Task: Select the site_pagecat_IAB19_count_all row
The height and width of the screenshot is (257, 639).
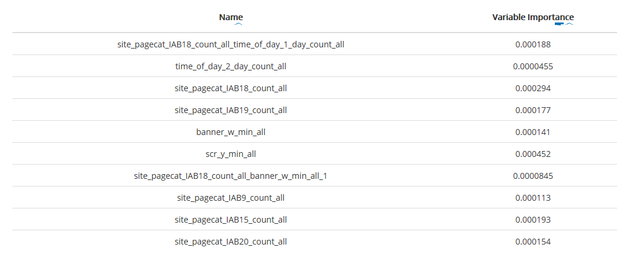Action: pyautogui.click(x=231, y=110)
